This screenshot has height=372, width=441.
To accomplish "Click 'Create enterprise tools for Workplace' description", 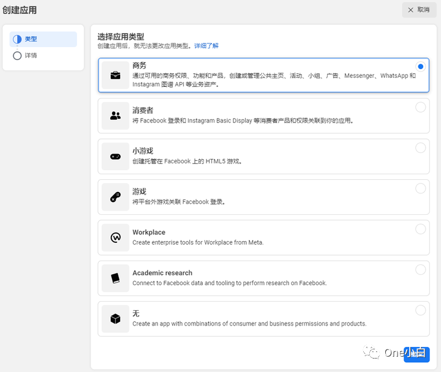I will [198, 242].
